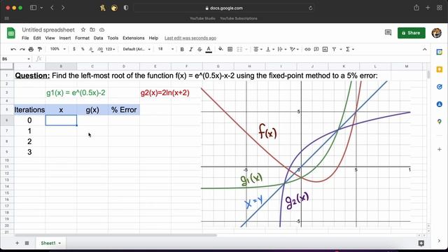Open the Calendar side panel icon
Screen dimensions: 448x252
pos(440,52)
